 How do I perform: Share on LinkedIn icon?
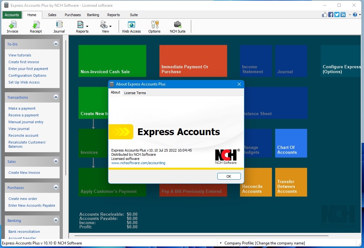point(343,15)
